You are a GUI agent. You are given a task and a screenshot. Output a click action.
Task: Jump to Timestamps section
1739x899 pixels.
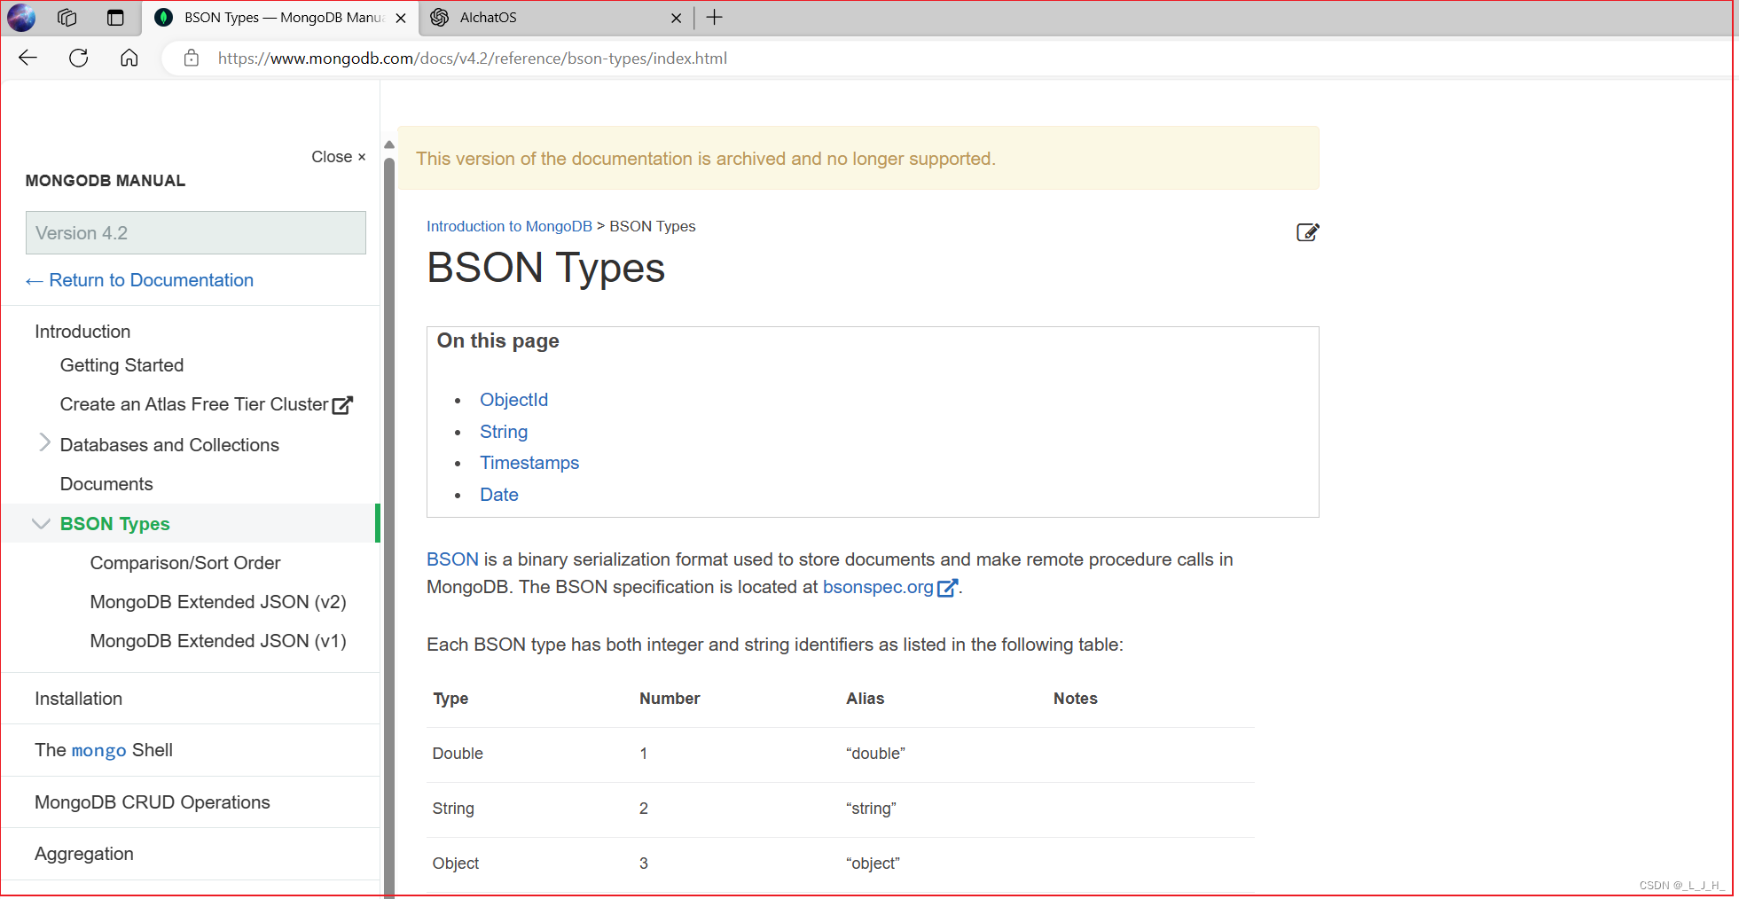(x=529, y=463)
